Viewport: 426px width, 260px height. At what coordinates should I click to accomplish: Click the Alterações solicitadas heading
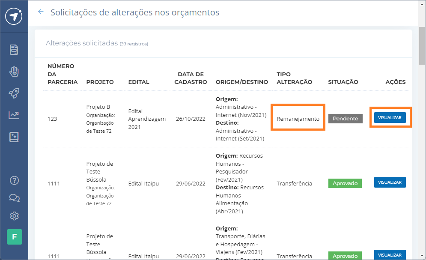[82, 43]
